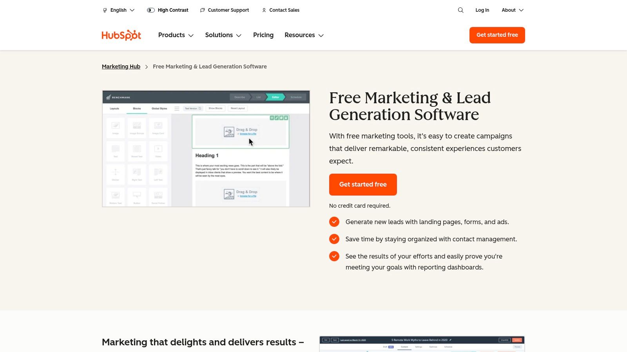The image size is (627, 352).
Task: Click the globe icon beside English
Action: 105,10
